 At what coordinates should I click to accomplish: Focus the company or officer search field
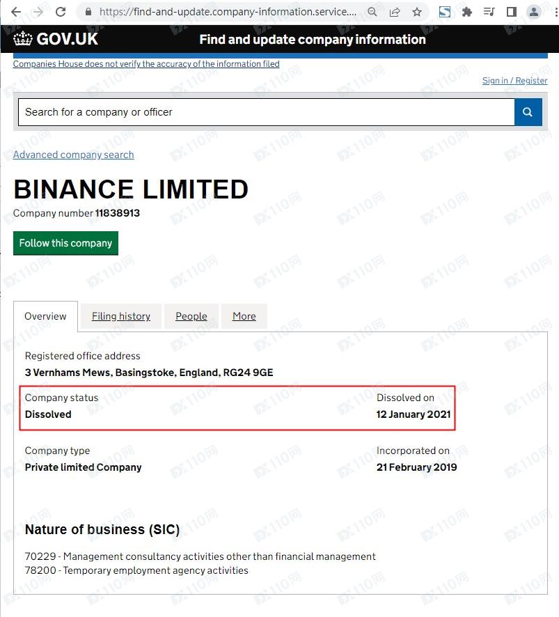(266, 112)
